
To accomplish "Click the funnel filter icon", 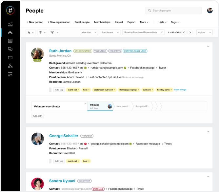I will 52,32.
